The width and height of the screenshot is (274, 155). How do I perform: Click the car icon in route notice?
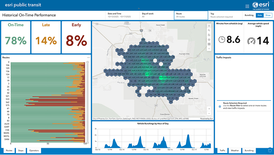(220, 106)
